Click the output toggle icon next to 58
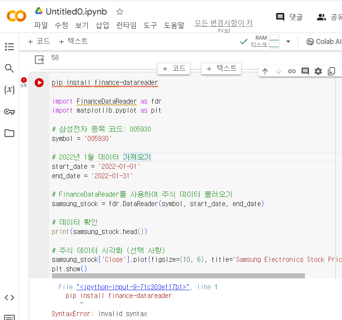 pyautogui.click(x=39, y=60)
